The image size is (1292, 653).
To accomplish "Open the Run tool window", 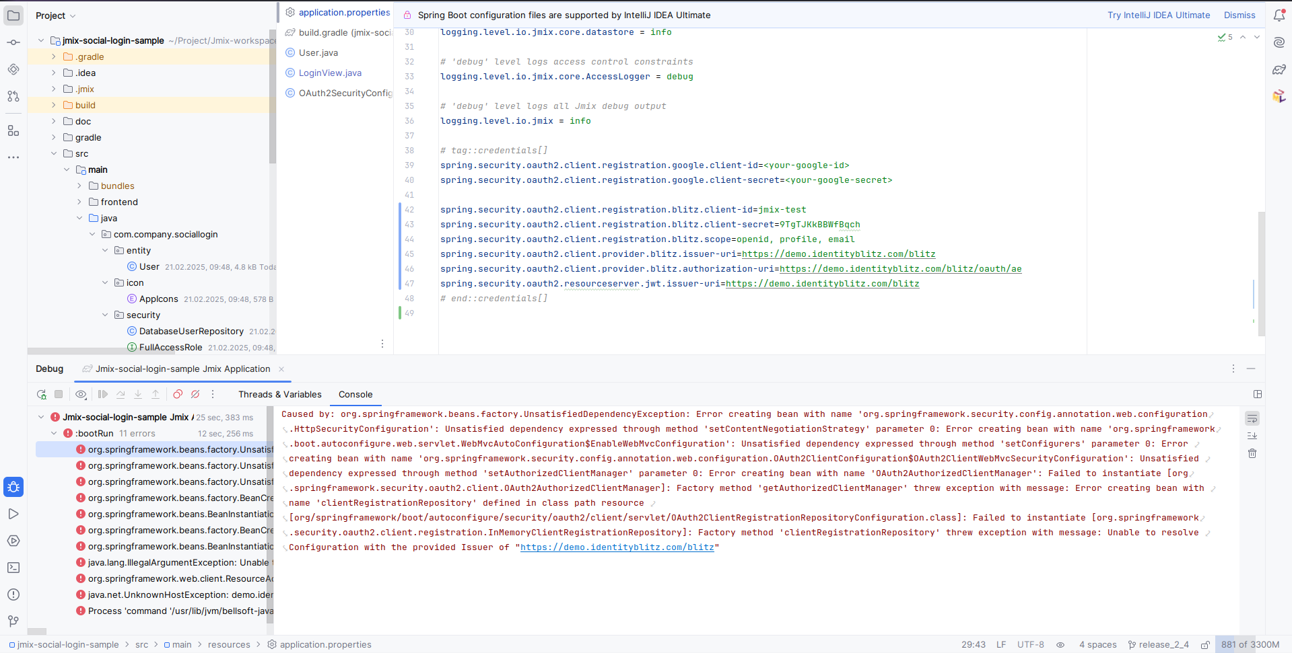I will pyautogui.click(x=13, y=514).
